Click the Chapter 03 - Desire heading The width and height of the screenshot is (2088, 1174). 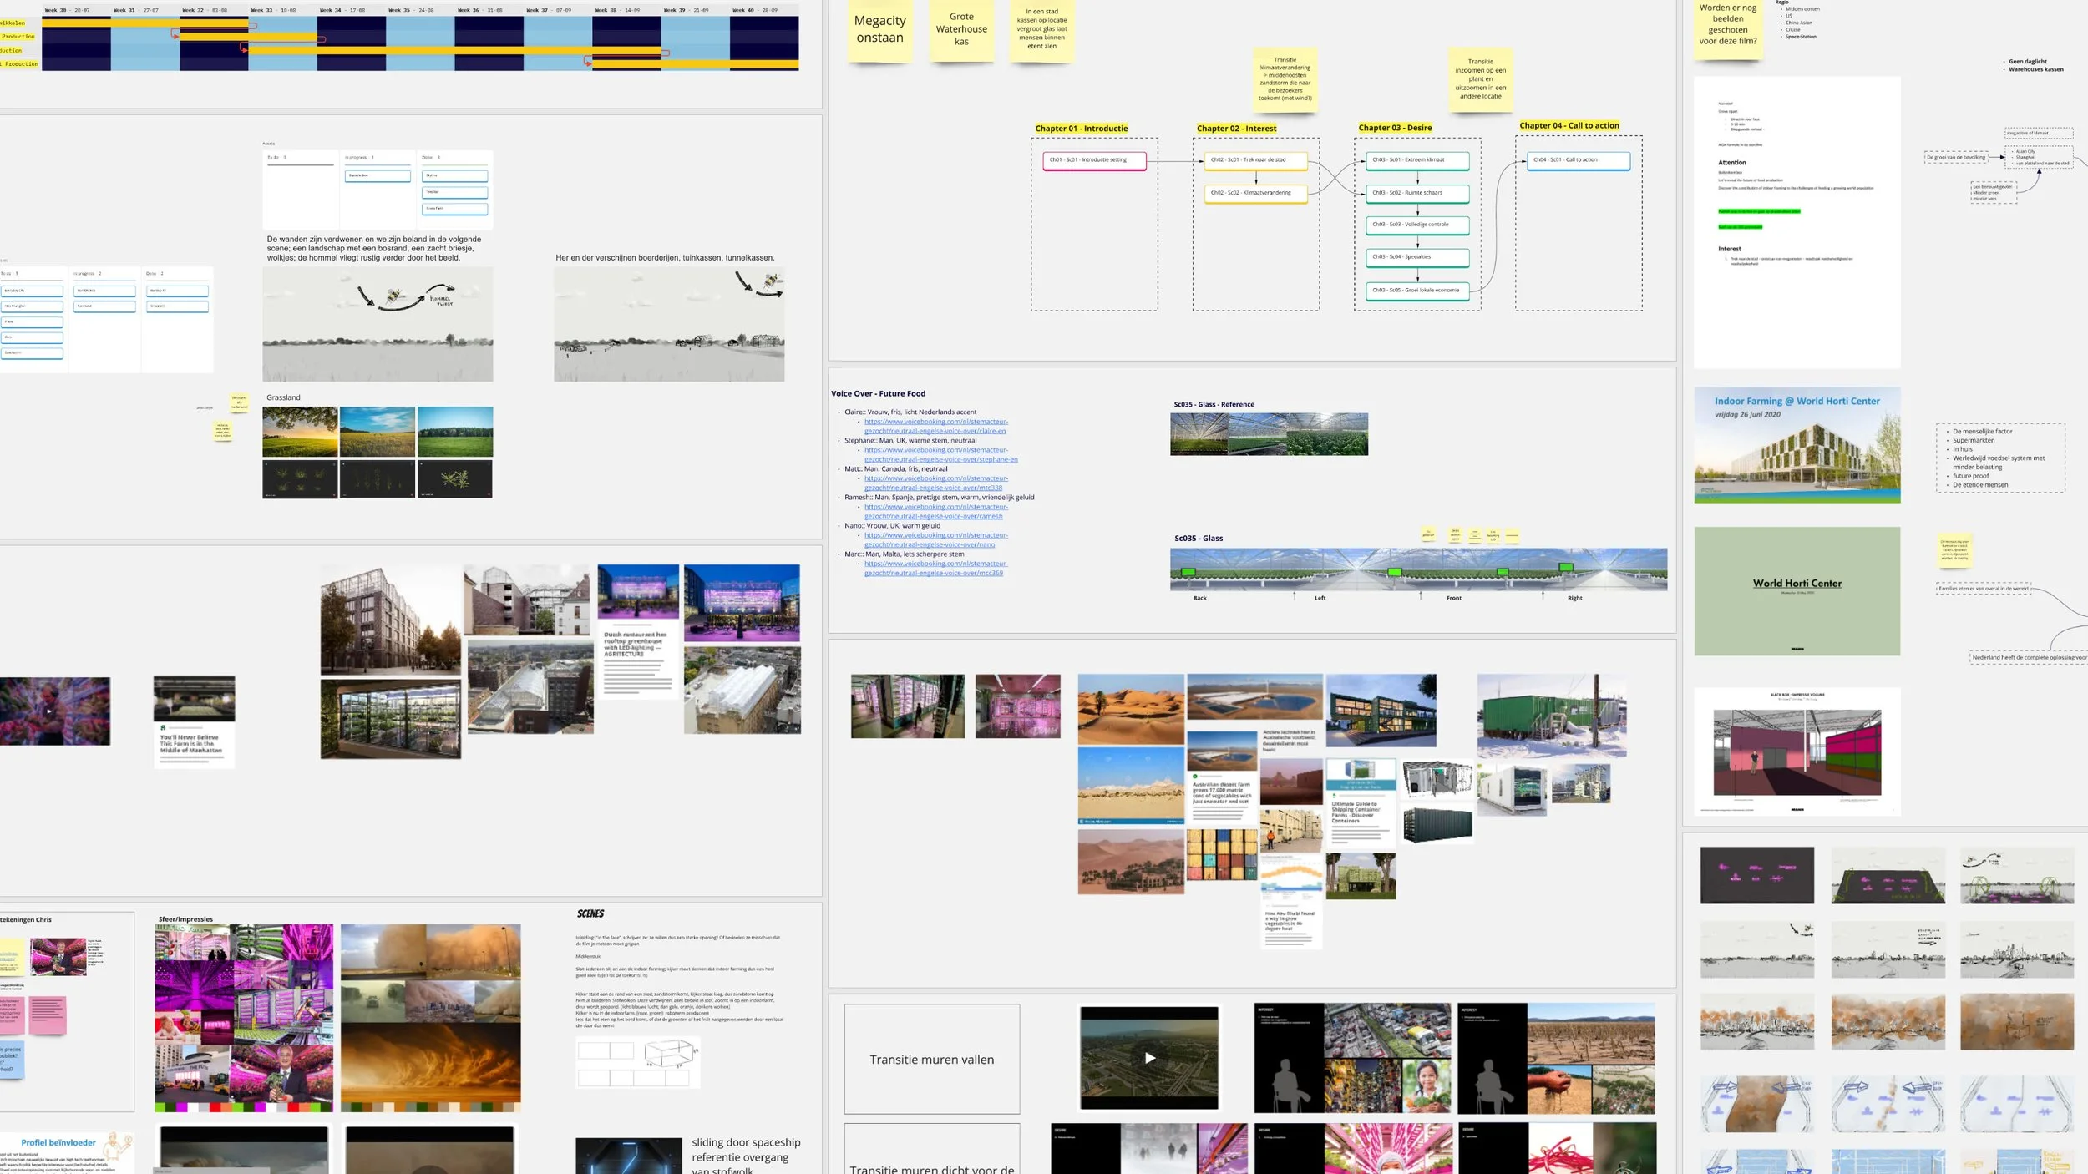pyautogui.click(x=1394, y=129)
